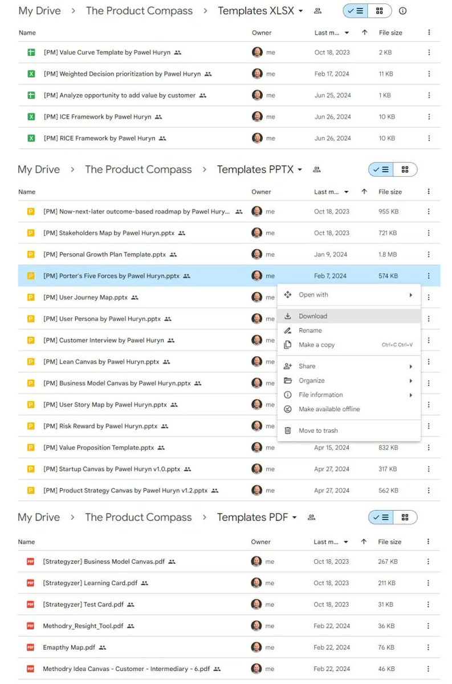Click info icon beside Templates XLSX view toggle
The width and height of the screenshot is (452, 684).
(x=402, y=11)
